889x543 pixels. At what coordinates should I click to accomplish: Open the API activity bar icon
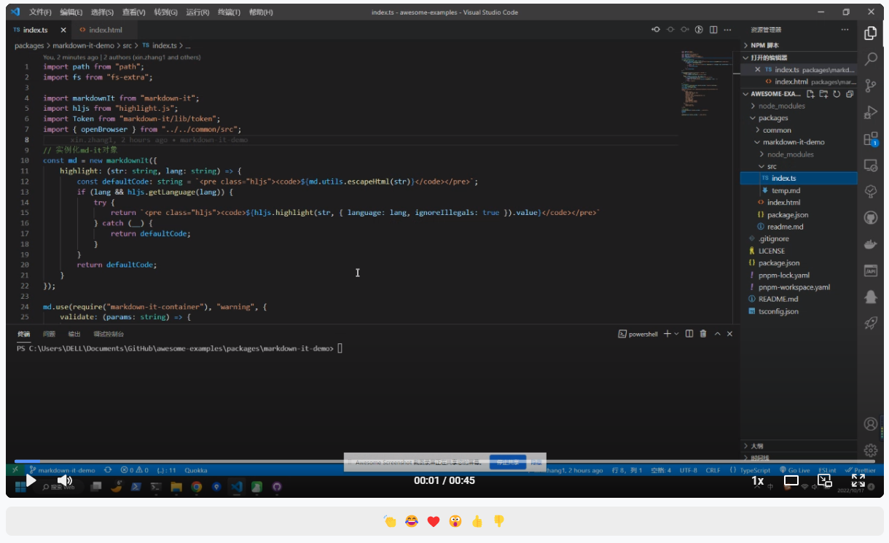(870, 270)
